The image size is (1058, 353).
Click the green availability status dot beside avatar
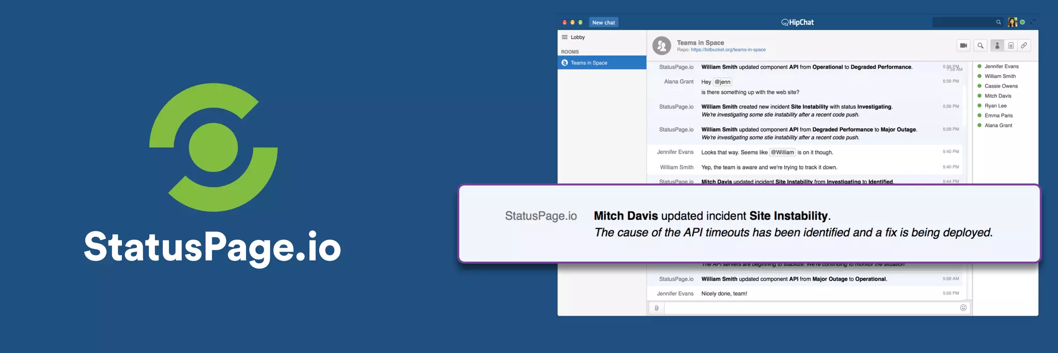pos(1022,22)
